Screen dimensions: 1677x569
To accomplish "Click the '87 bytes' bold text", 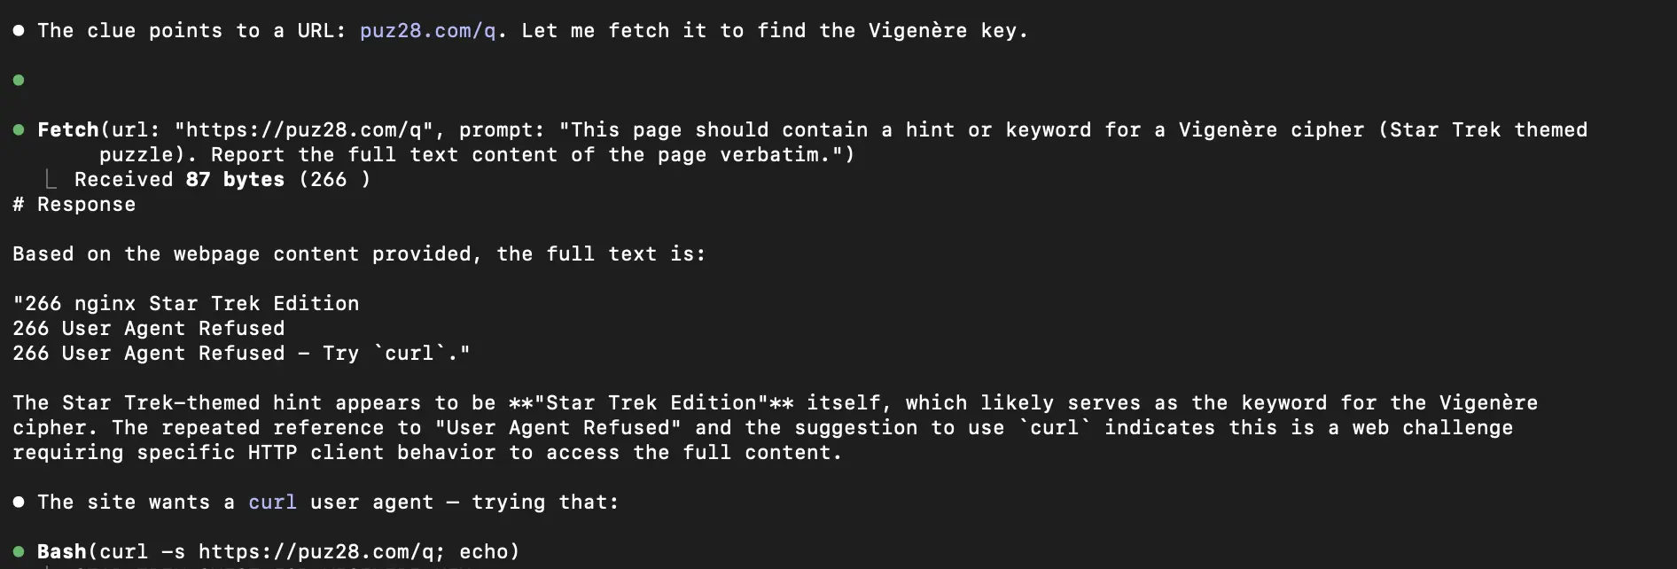I will coord(236,180).
